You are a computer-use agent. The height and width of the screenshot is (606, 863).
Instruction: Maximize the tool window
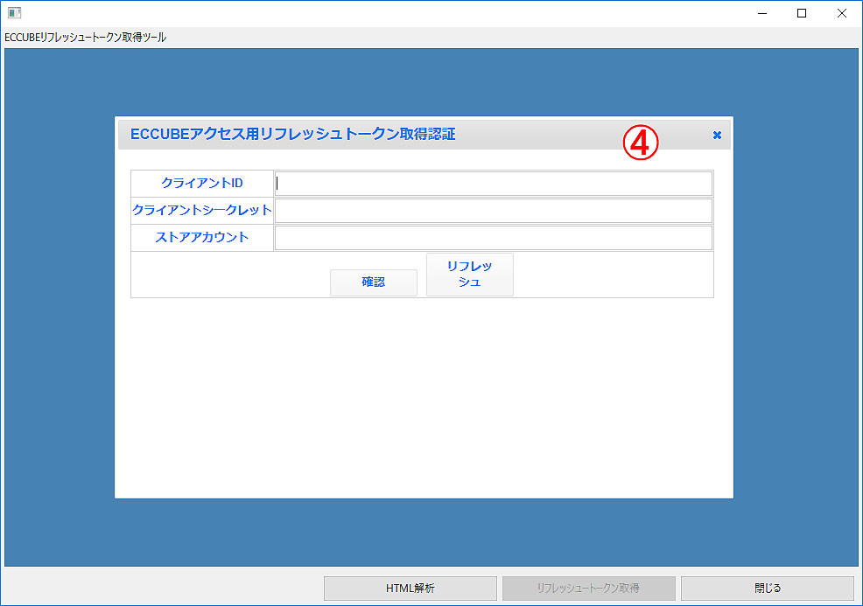coord(802,13)
